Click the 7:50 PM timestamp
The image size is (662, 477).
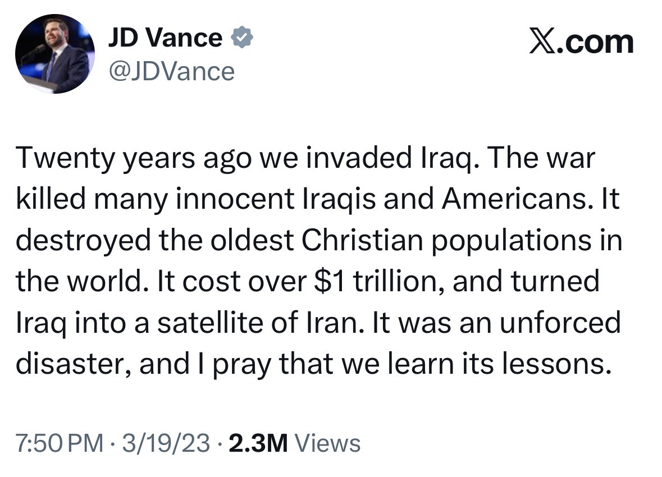[x=59, y=444]
